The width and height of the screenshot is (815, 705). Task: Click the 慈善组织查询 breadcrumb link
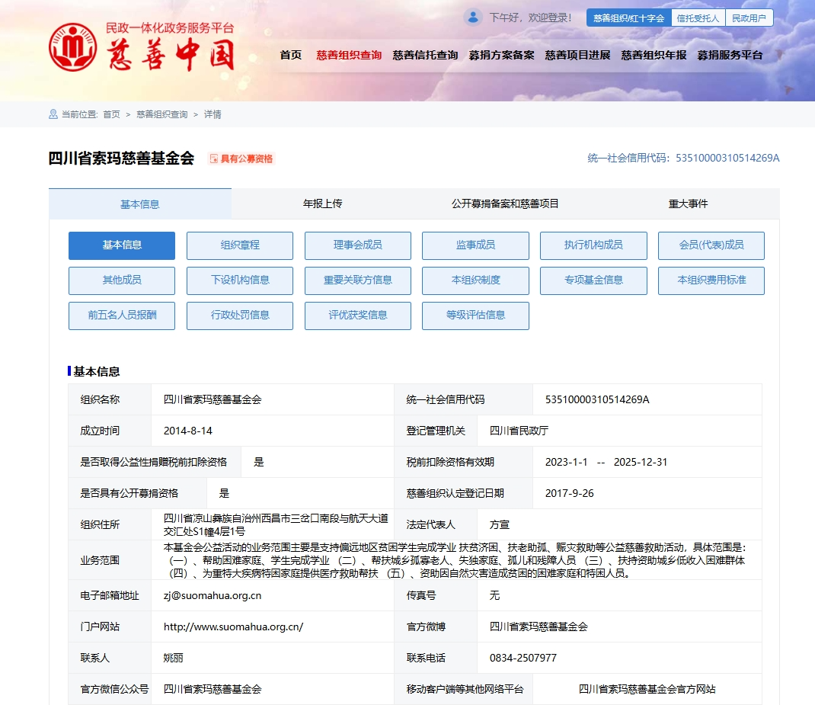161,114
